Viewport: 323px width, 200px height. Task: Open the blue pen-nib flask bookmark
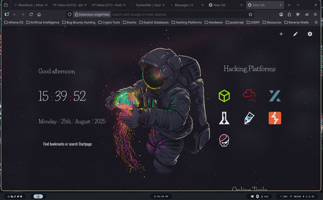pyautogui.click(x=249, y=118)
